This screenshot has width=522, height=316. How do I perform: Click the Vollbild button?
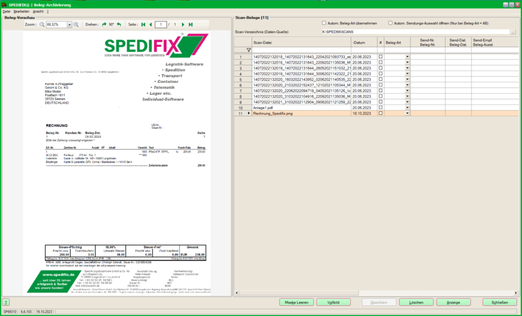point(333,302)
